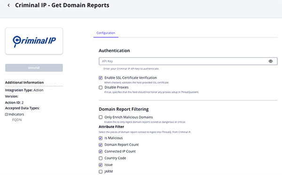Click the Integration Type: Action text
This screenshot has width=282, height=175.
[24, 90]
